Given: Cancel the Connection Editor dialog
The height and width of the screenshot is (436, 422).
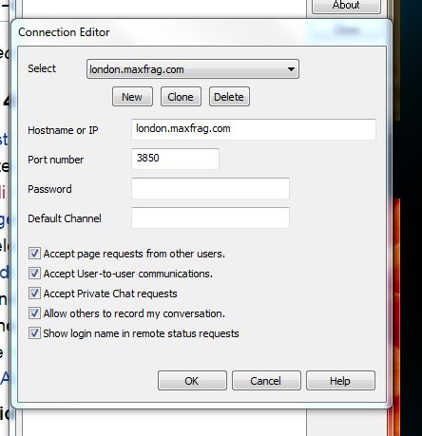Looking at the screenshot, I should (266, 381).
